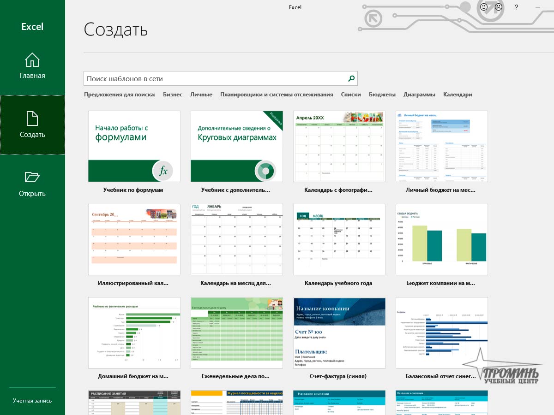This screenshot has height=415, width=554.
Task: Click the Учебник по формулам caption
Action: (133, 190)
